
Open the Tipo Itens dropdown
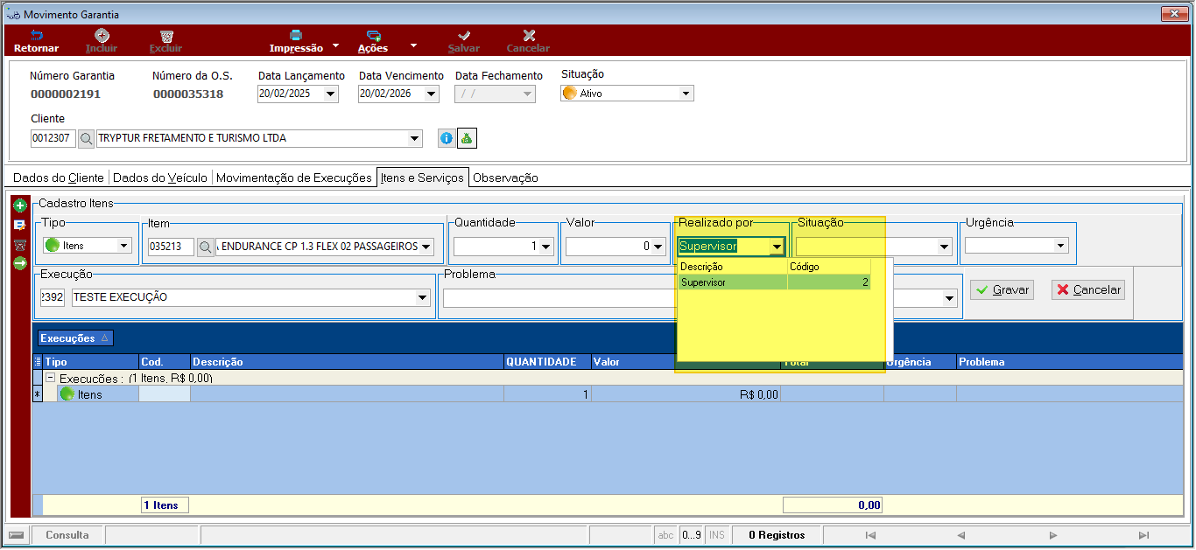coord(123,246)
